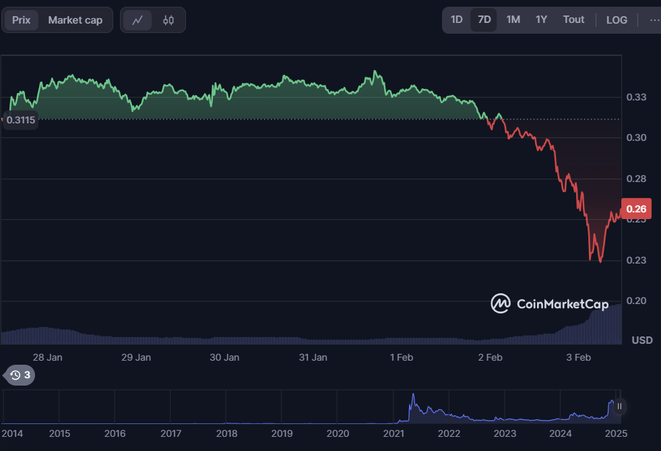Select the Prix tab
661x451 pixels.
(x=22, y=20)
